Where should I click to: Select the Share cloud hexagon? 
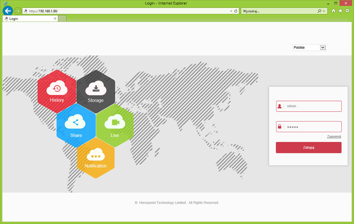coord(76,126)
